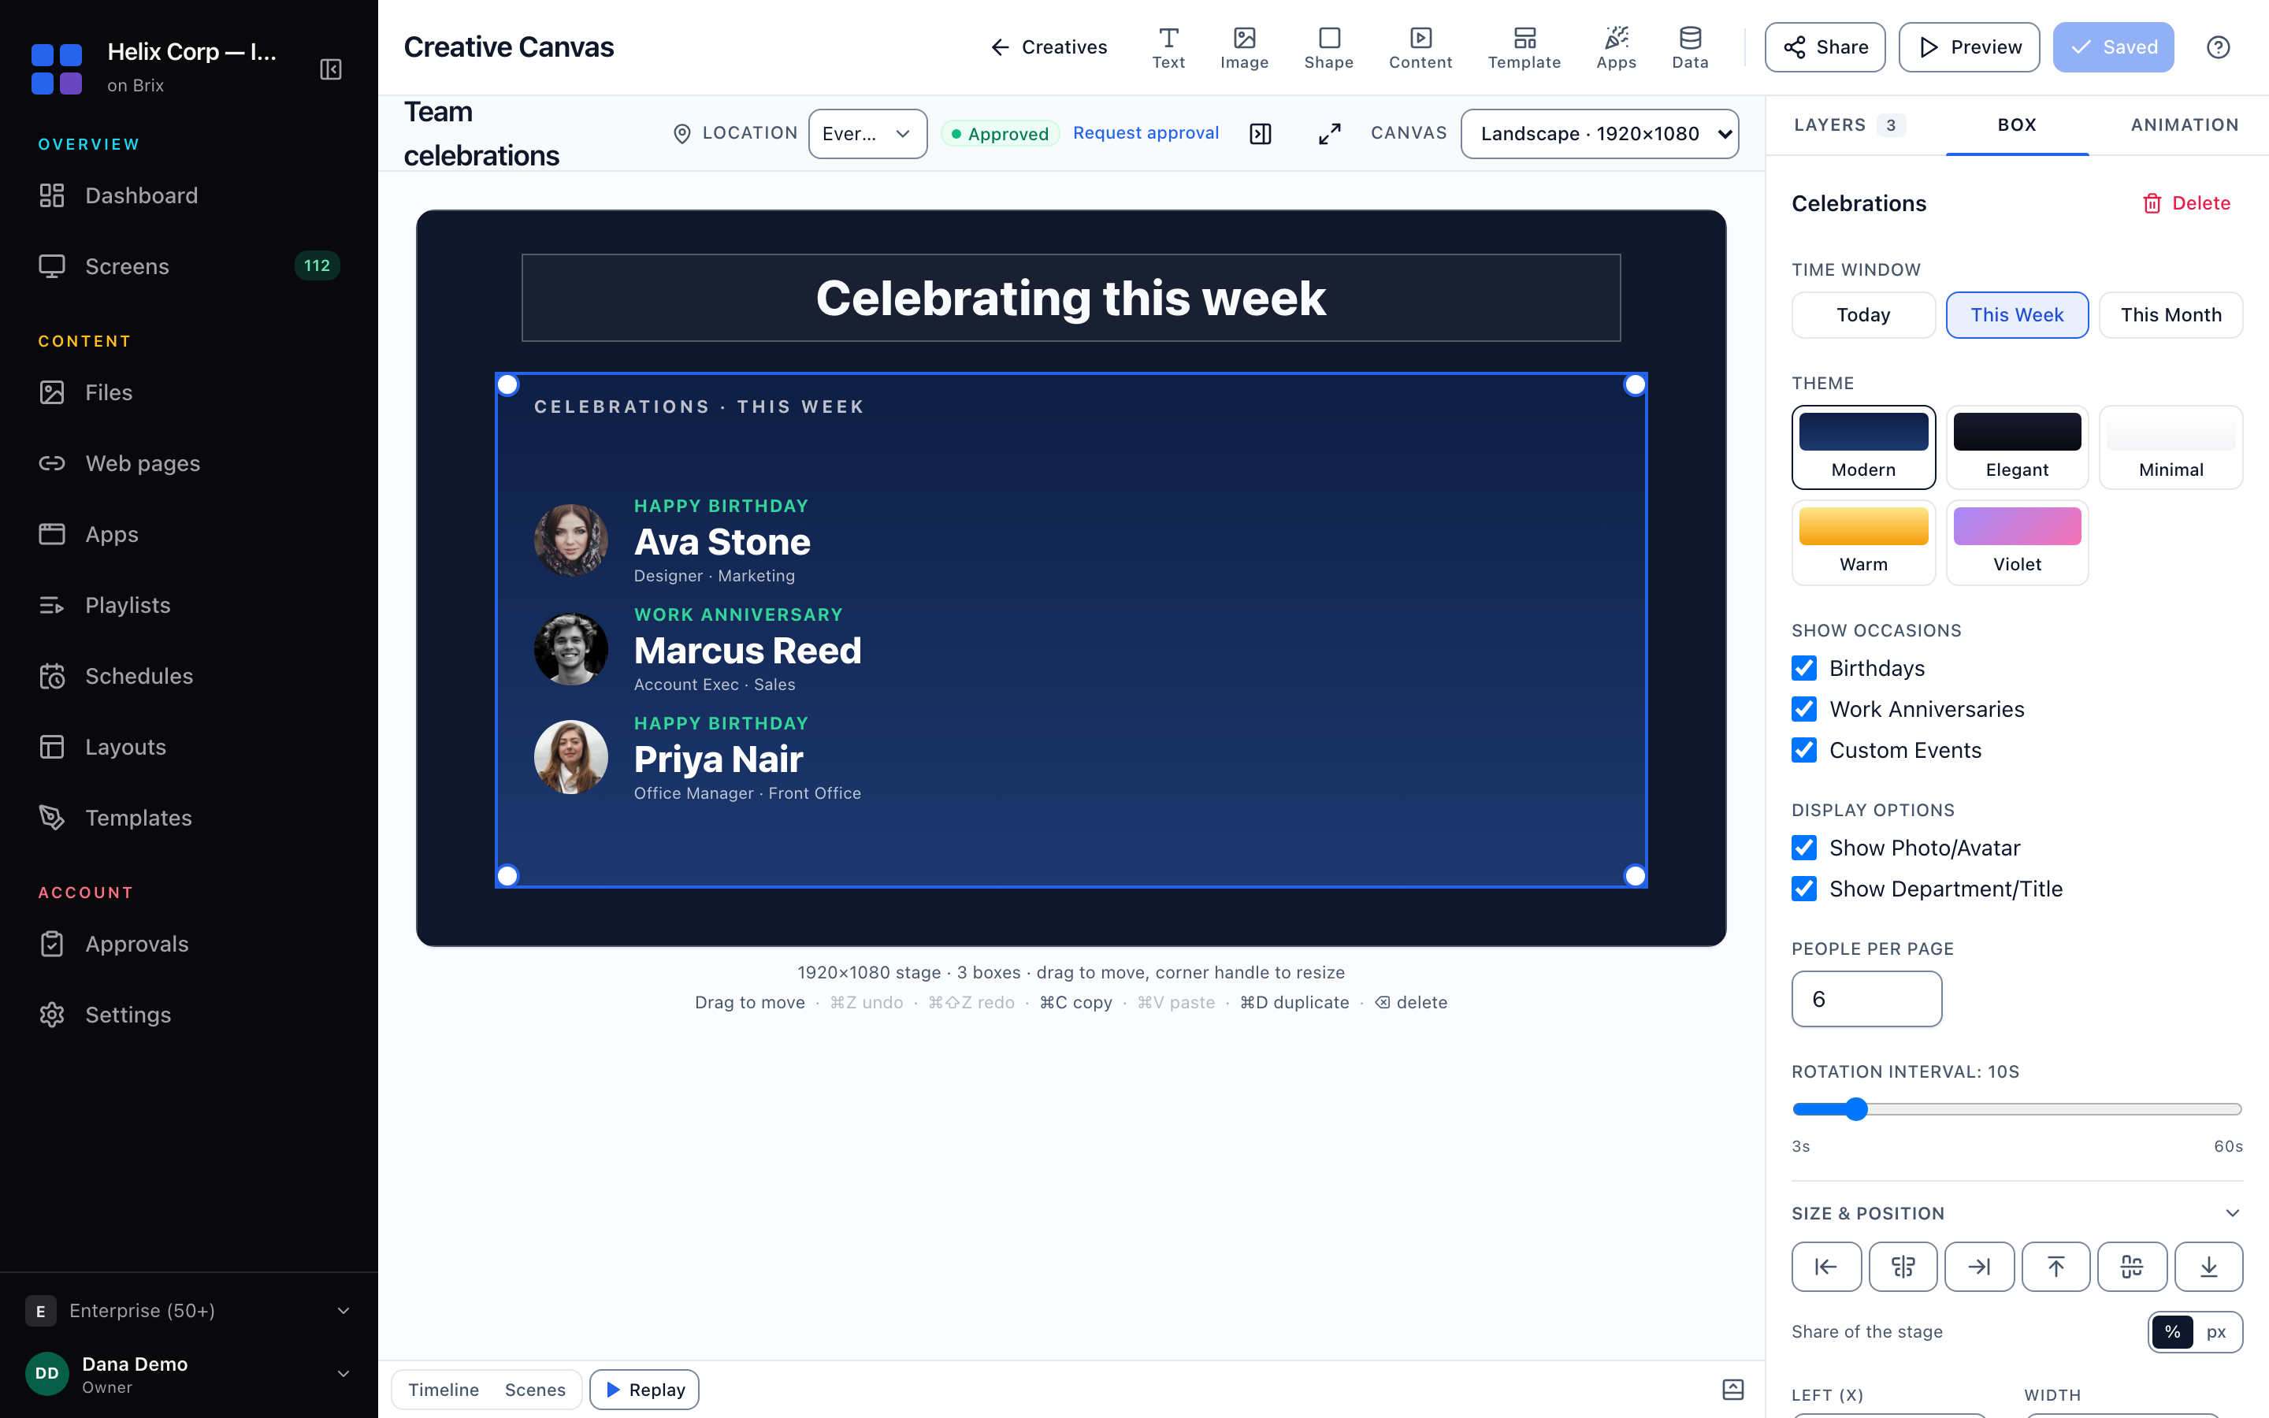Click Request approval link
Image resolution: width=2269 pixels, height=1418 pixels.
point(1146,133)
